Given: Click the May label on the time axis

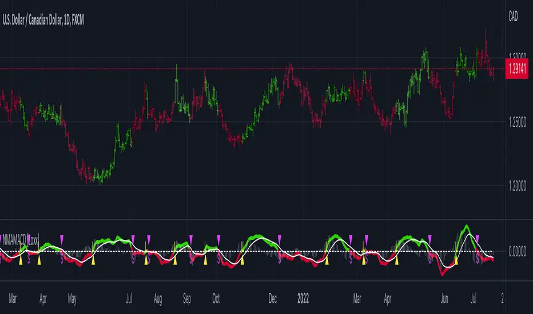Looking at the screenshot, I should click(x=72, y=299).
